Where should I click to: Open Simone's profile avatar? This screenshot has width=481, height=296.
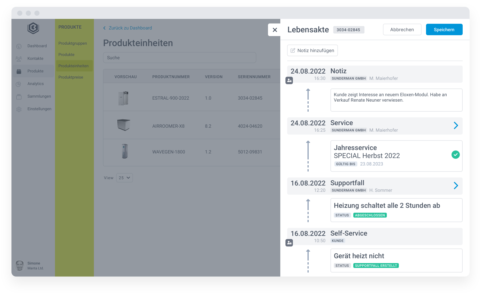(x=19, y=265)
